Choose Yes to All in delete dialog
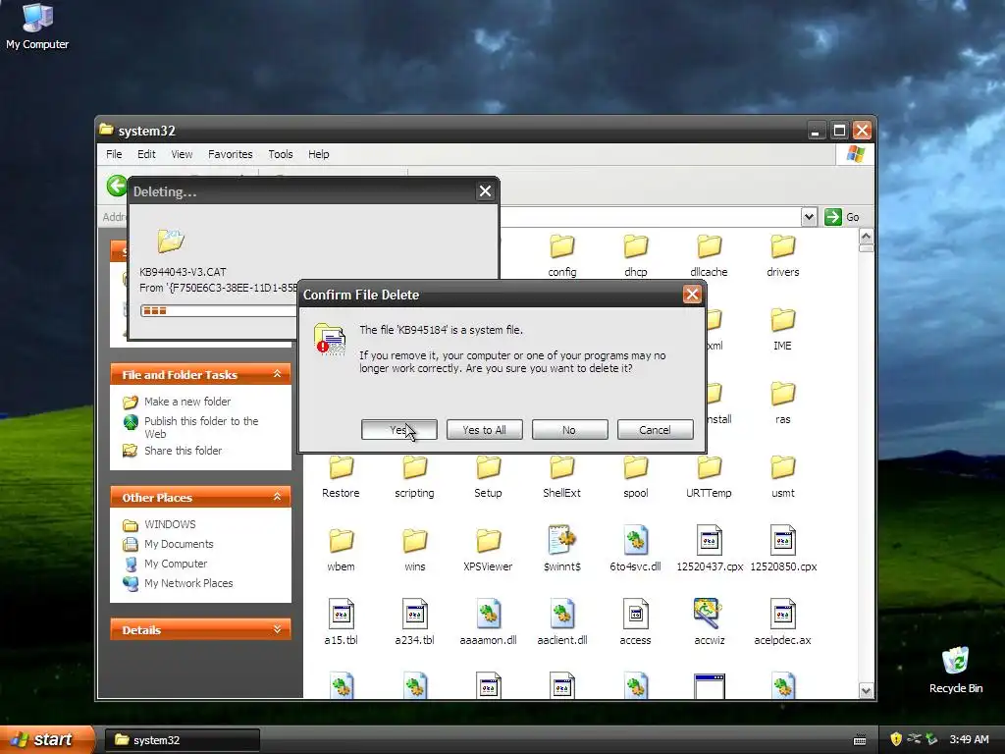Viewport: 1005px width, 754px height. pyautogui.click(x=484, y=430)
